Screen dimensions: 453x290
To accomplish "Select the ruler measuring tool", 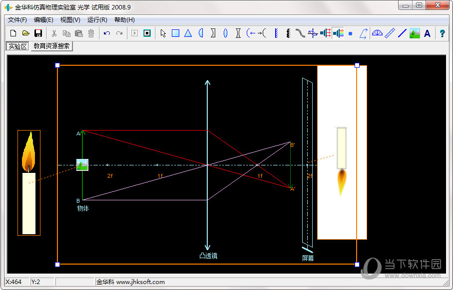I will [x=390, y=33].
